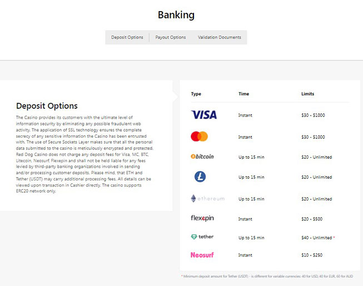Select the Ethereum logo
Viewport: 363px width, 286px height.
(x=207, y=198)
